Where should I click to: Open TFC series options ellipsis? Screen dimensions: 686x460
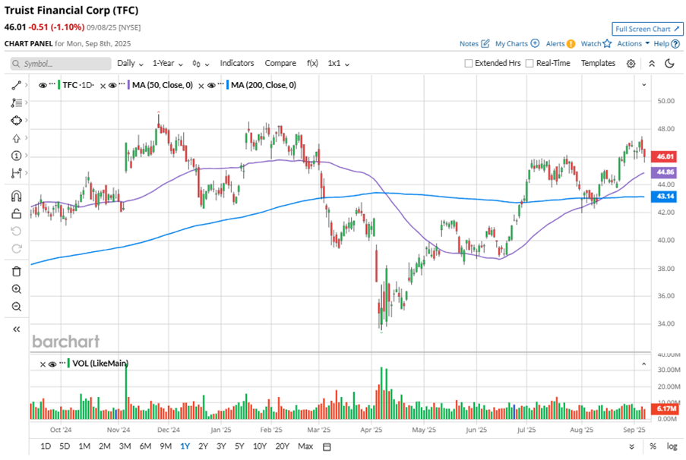coord(52,83)
